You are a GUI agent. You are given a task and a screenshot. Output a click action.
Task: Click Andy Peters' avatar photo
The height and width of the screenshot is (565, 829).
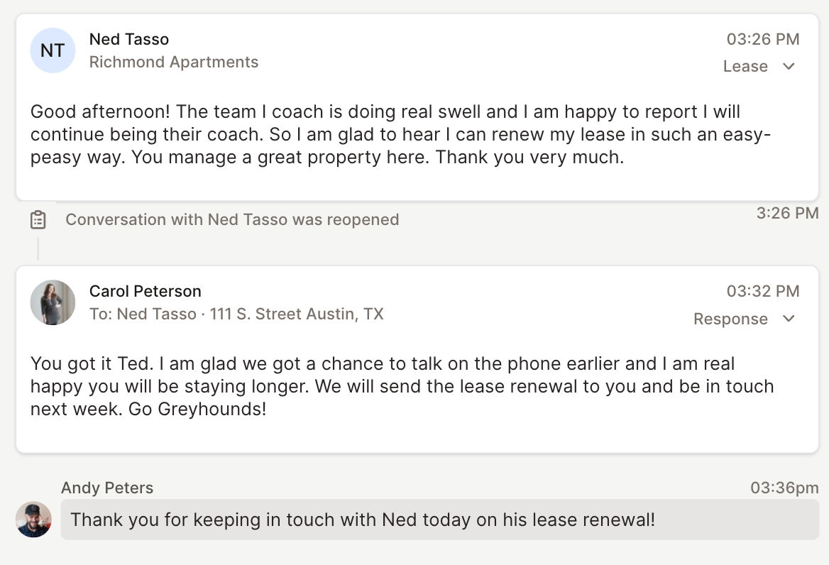click(33, 520)
